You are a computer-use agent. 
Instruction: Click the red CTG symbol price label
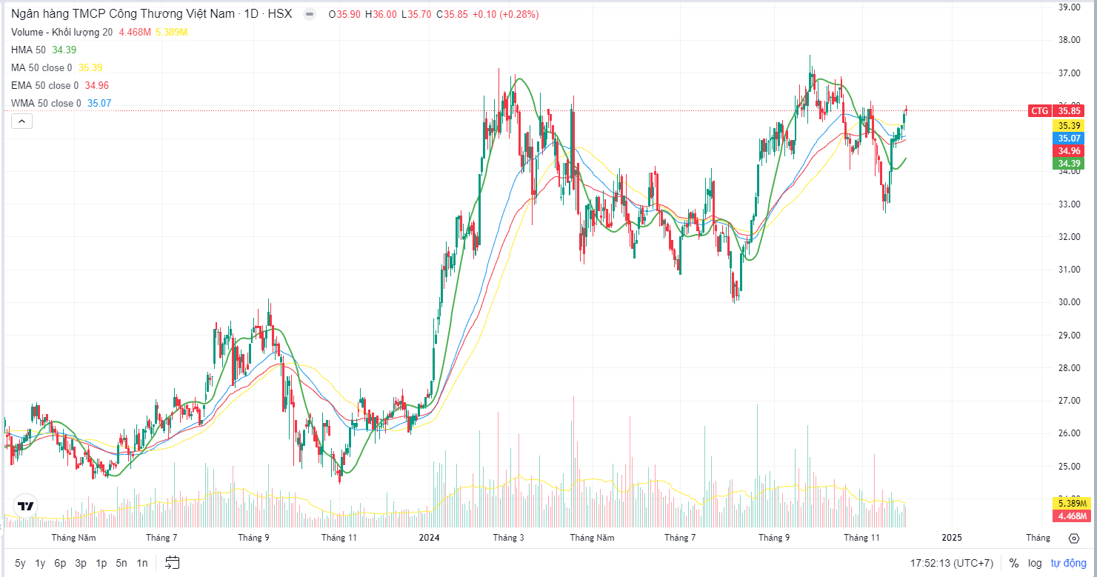point(1040,111)
